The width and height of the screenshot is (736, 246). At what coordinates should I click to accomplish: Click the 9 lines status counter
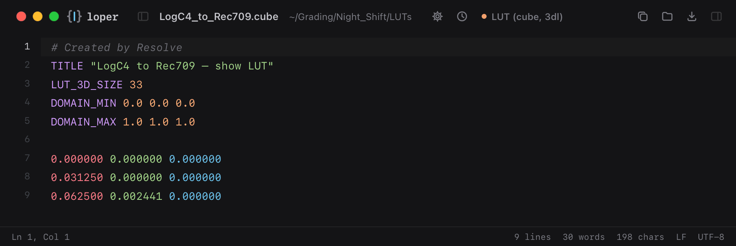[532, 237]
